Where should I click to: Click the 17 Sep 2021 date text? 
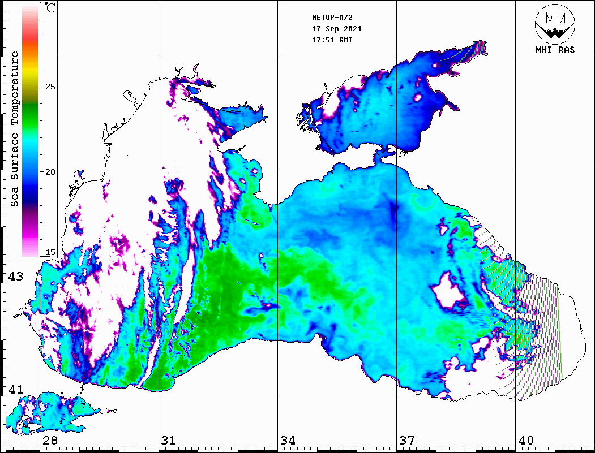click(x=337, y=29)
